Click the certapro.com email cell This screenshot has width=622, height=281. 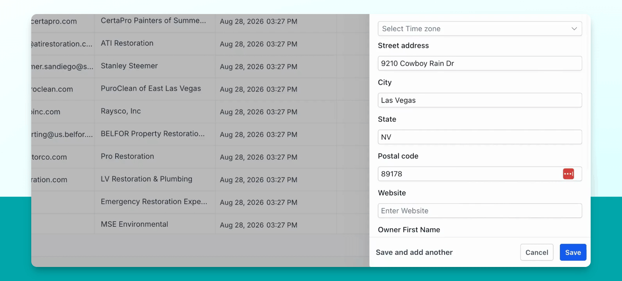tap(54, 21)
